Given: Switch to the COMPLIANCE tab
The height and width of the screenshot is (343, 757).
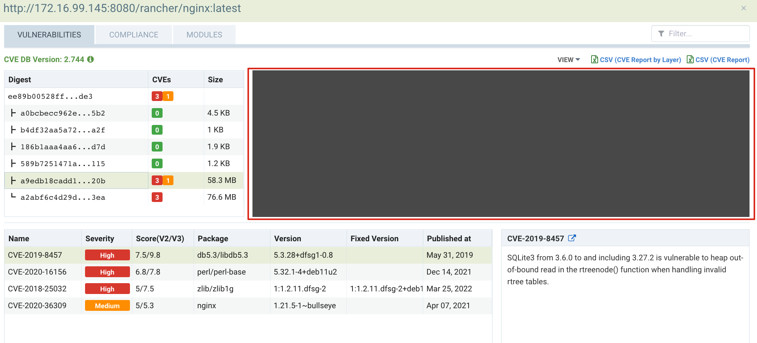Looking at the screenshot, I should pyautogui.click(x=133, y=34).
